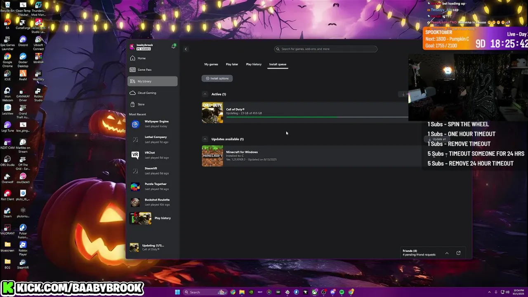The width and height of the screenshot is (528, 297).
Task: Open SteamVR in Most Recent
Action: pyautogui.click(x=153, y=171)
